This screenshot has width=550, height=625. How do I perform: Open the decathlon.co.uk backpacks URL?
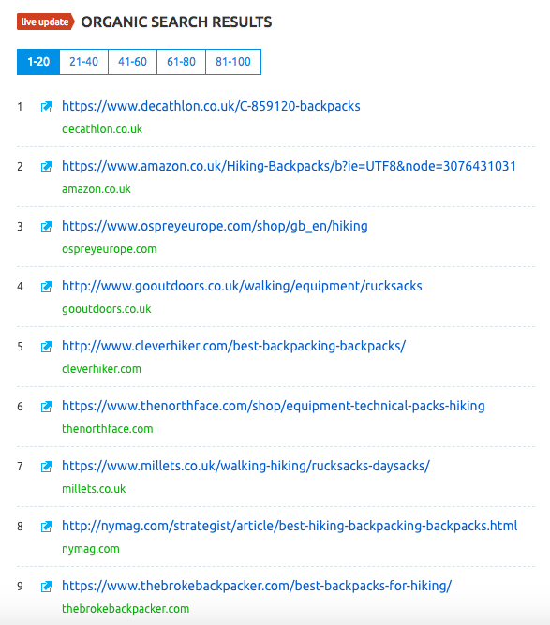point(211,107)
